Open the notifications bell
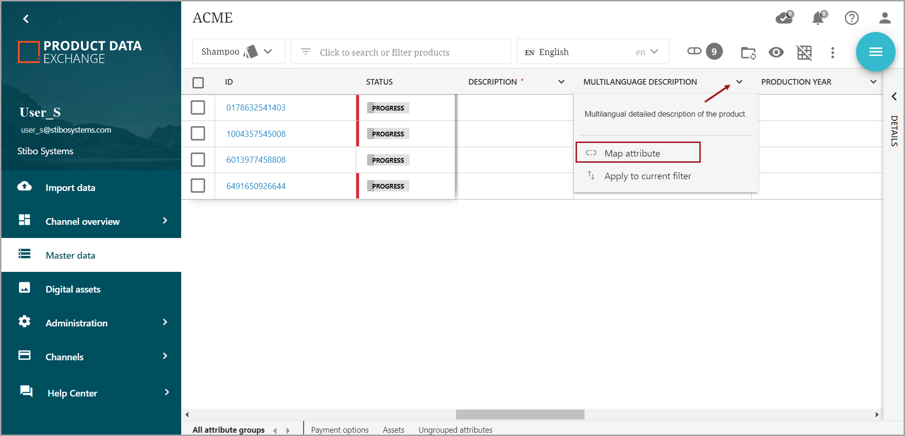The width and height of the screenshot is (905, 436). [818, 18]
